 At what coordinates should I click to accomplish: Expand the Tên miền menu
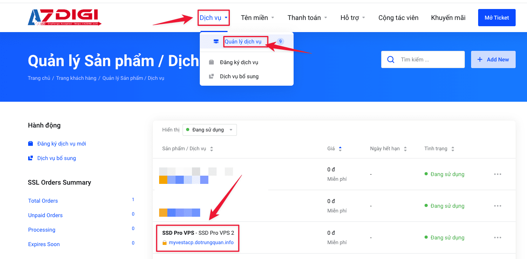pos(257,18)
